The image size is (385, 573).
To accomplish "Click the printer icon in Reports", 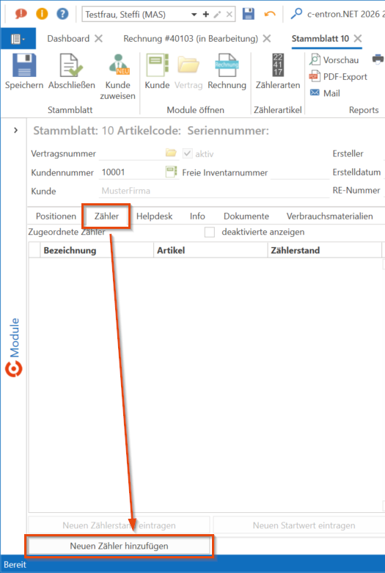I will pos(378,59).
